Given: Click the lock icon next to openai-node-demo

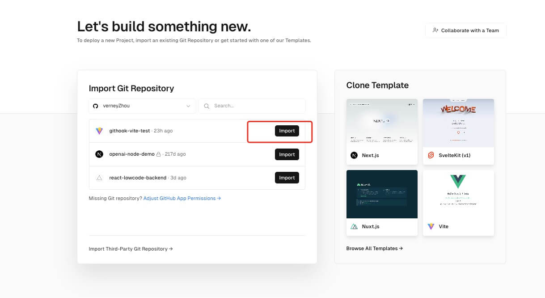Looking at the screenshot, I should tap(158, 154).
